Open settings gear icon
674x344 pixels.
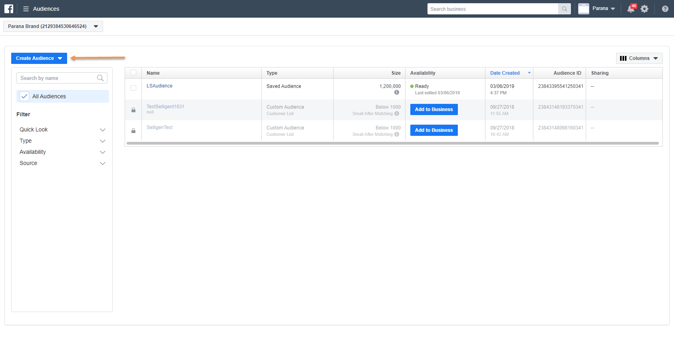click(644, 9)
